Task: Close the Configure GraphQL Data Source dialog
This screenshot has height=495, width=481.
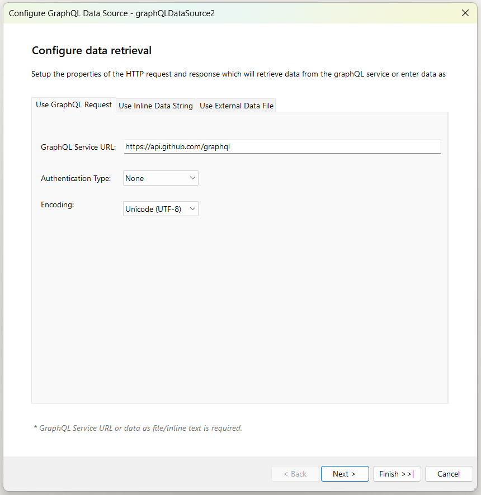Action: [465, 13]
